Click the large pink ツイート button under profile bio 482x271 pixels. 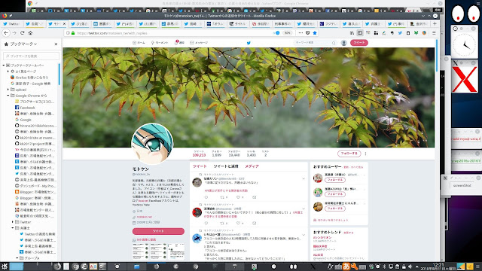[x=158, y=231]
